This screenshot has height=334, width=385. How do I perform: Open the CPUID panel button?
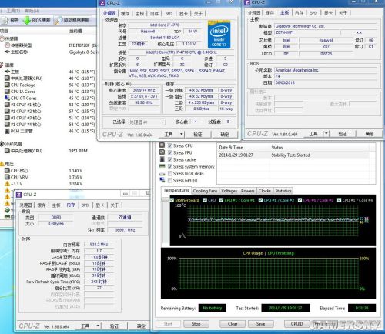(x=296, y=324)
